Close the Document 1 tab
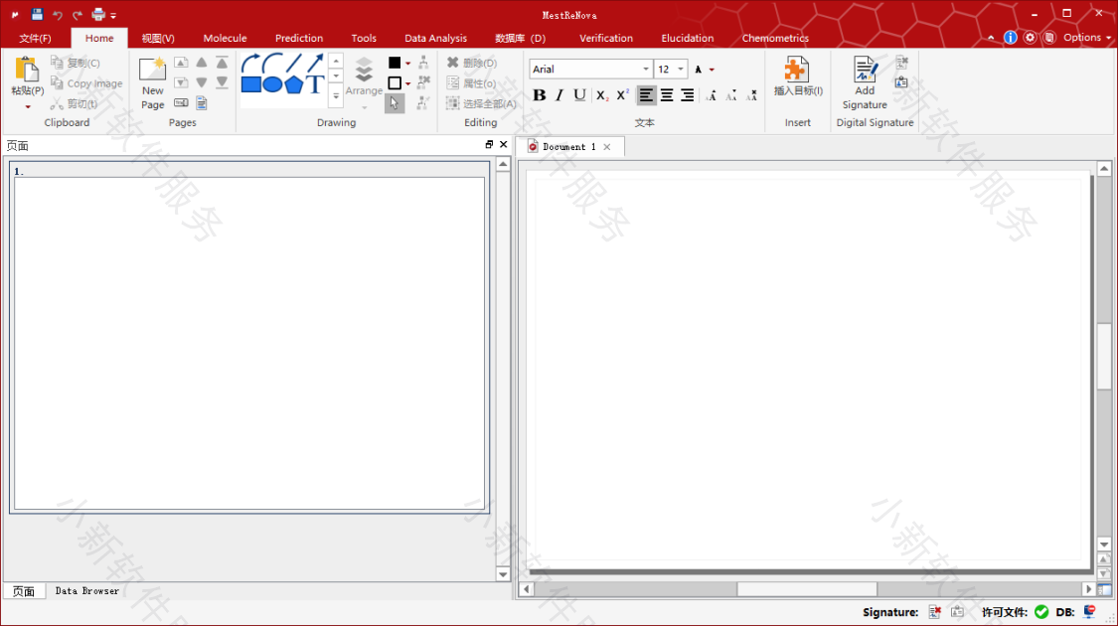1118x626 pixels. 607,147
